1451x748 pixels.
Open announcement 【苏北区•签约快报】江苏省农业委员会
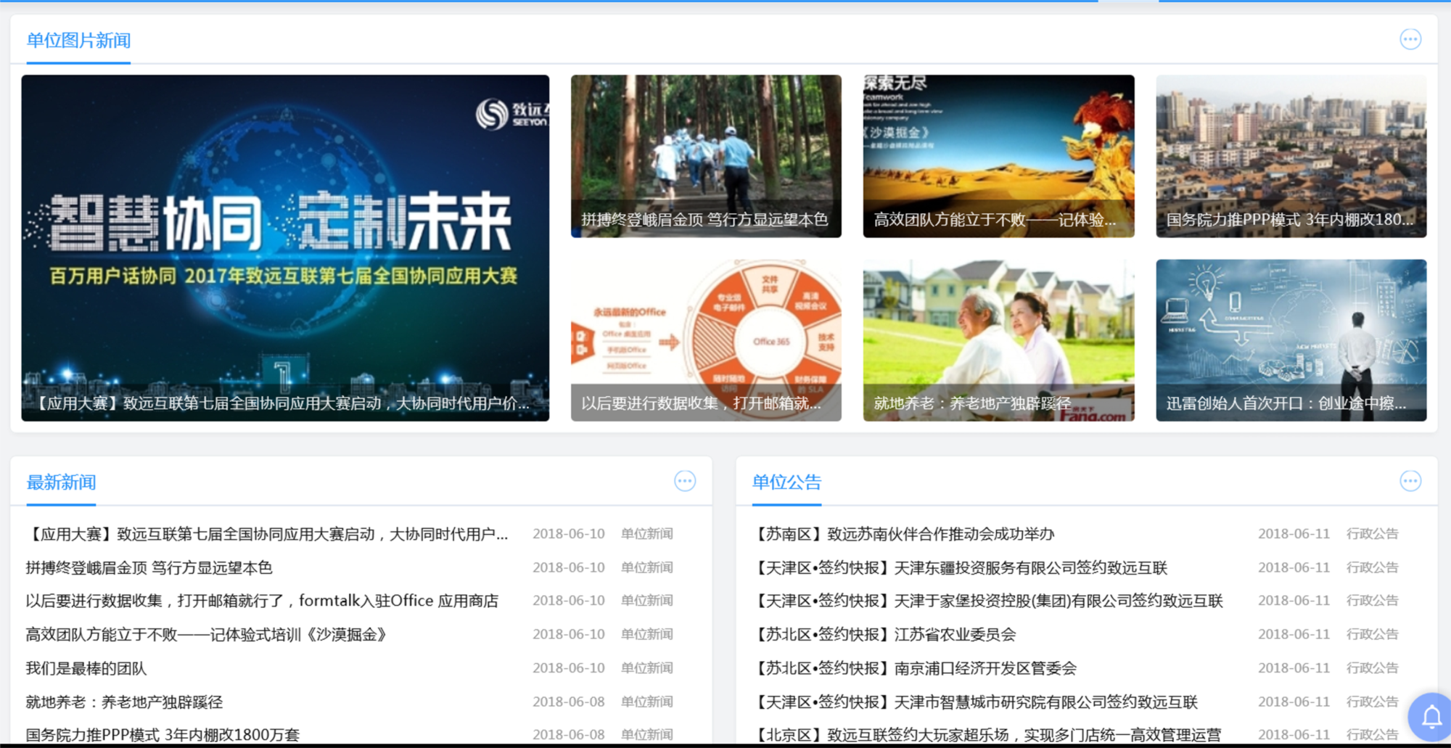(x=884, y=635)
